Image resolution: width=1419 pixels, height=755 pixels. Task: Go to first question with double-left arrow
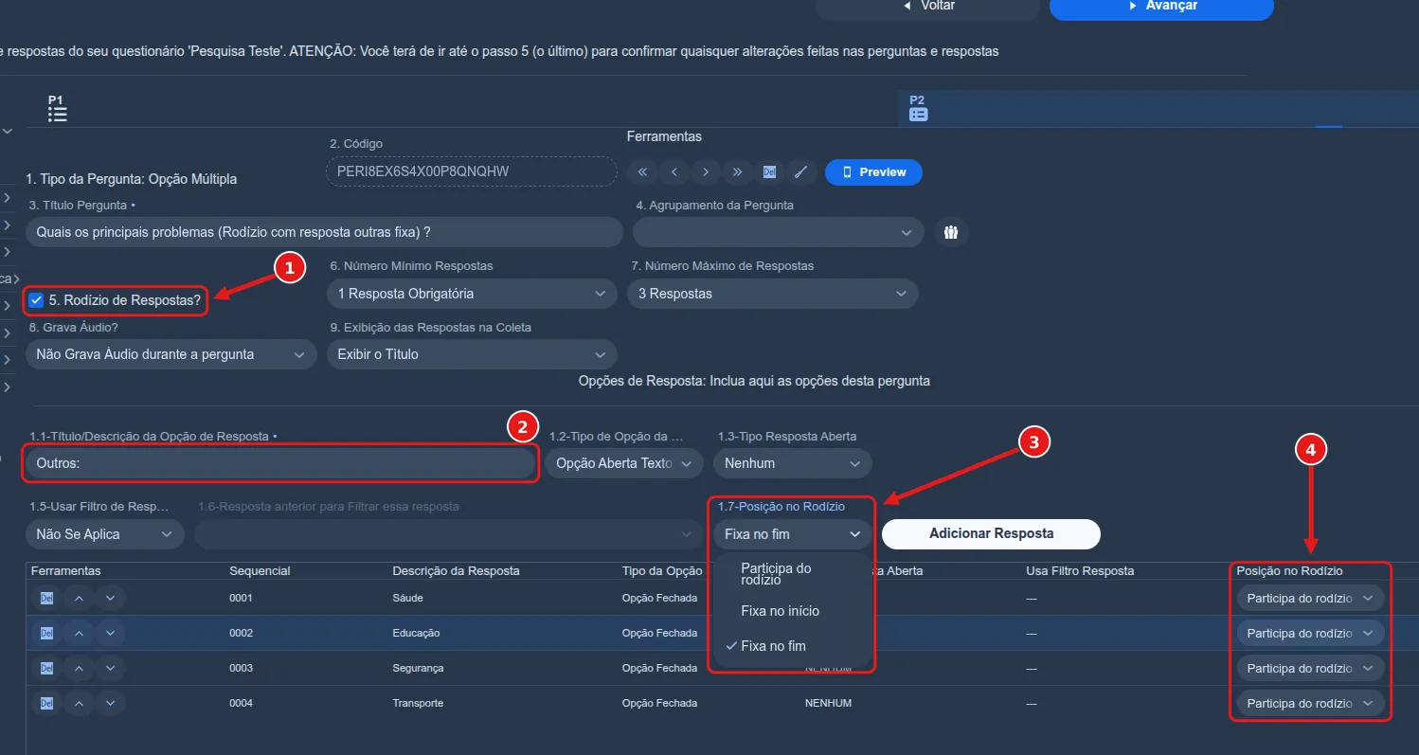pyautogui.click(x=642, y=172)
